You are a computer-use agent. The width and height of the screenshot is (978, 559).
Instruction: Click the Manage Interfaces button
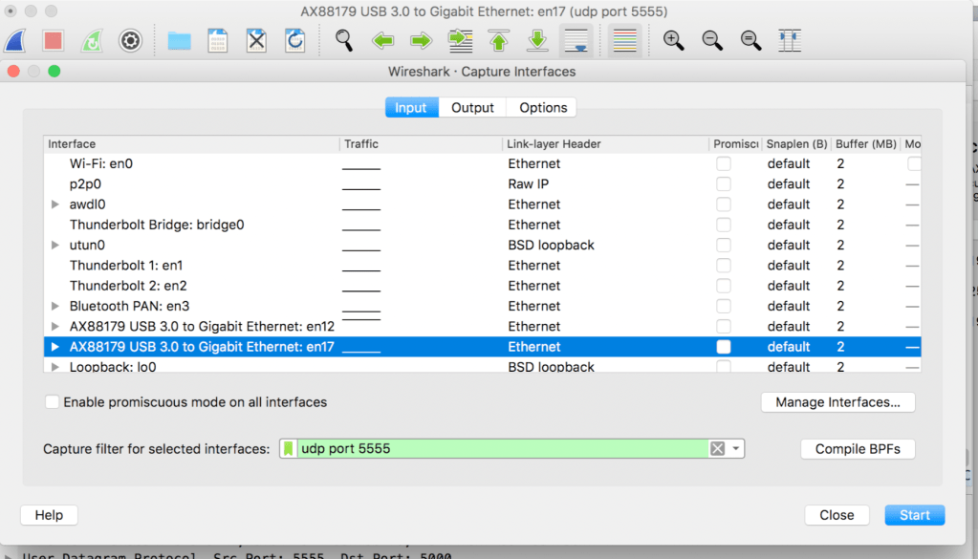tap(837, 402)
